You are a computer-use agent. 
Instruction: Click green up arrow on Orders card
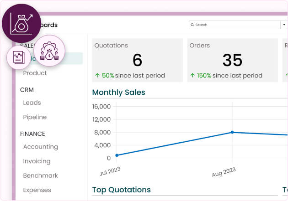click(192, 76)
